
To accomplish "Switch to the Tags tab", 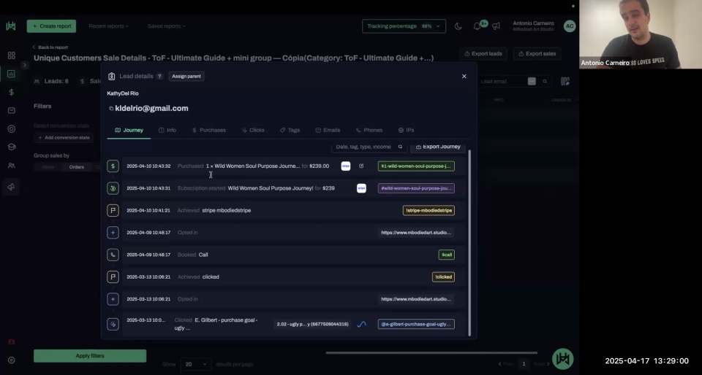I will pos(290,131).
